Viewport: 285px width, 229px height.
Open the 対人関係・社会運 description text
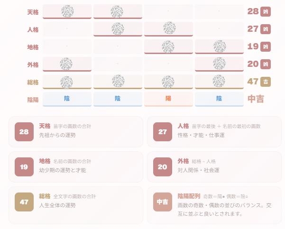tap(199, 170)
